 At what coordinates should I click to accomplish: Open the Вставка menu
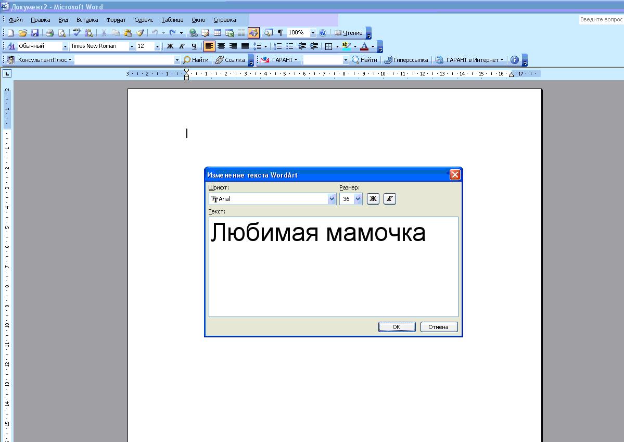click(x=87, y=20)
